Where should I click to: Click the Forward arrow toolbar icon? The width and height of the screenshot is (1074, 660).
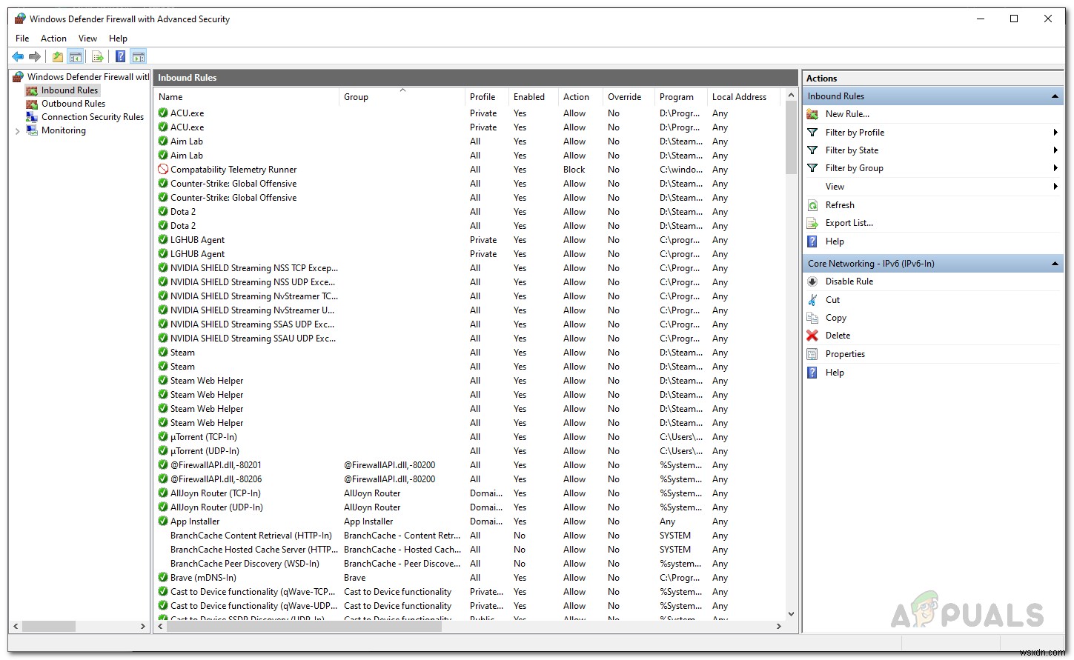point(35,56)
